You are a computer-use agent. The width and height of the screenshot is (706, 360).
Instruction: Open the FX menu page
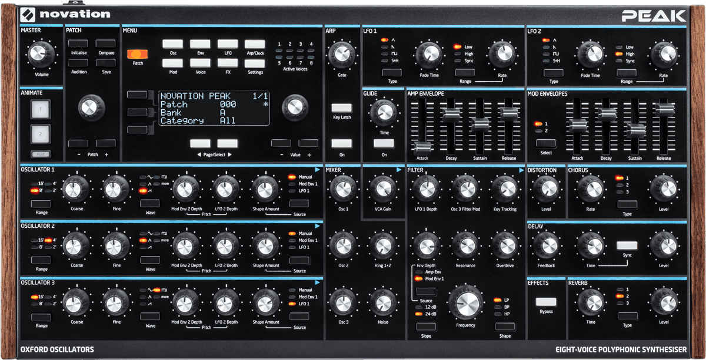click(x=228, y=63)
